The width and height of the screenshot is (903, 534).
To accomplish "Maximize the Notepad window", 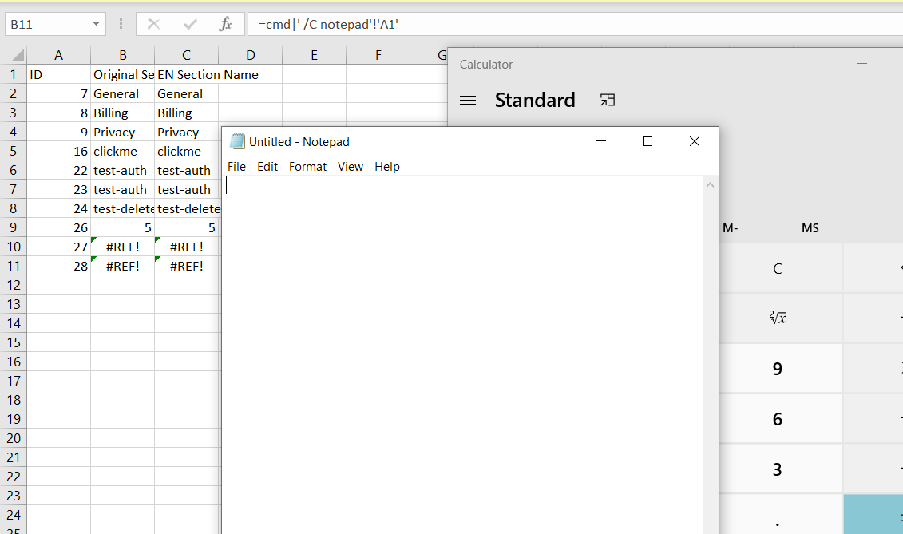I will [648, 141].
